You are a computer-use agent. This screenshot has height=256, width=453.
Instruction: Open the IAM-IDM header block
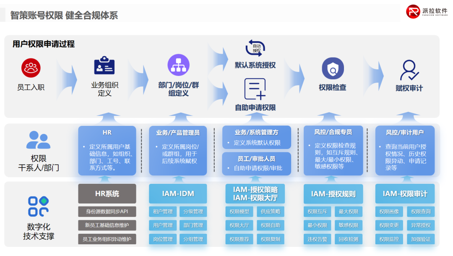click(x=178, y=193)
